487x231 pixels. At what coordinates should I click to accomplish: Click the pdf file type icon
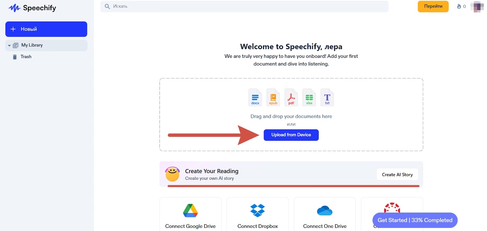point(291,97)
